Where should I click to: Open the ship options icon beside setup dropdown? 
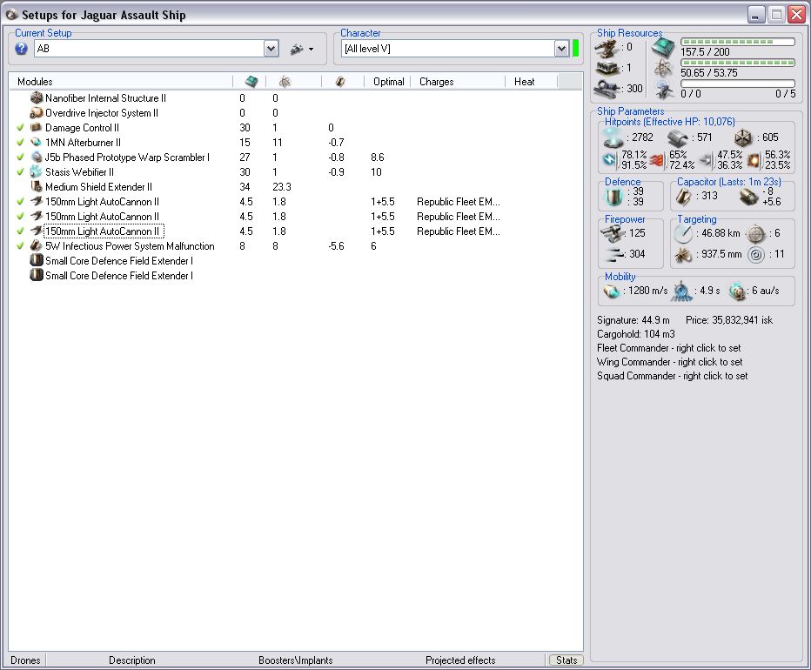tap(297, 49)
